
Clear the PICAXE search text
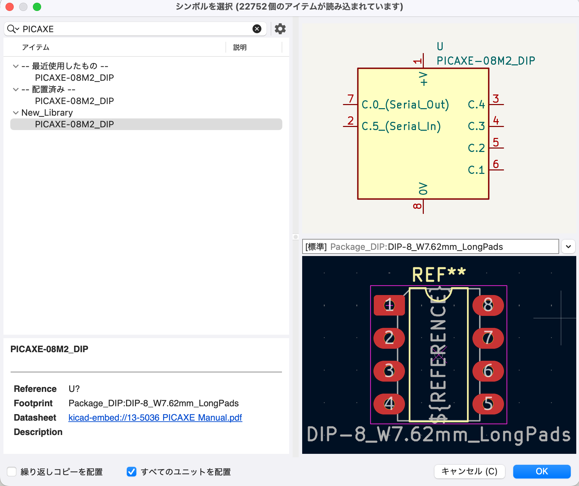(x=257, y=29)
